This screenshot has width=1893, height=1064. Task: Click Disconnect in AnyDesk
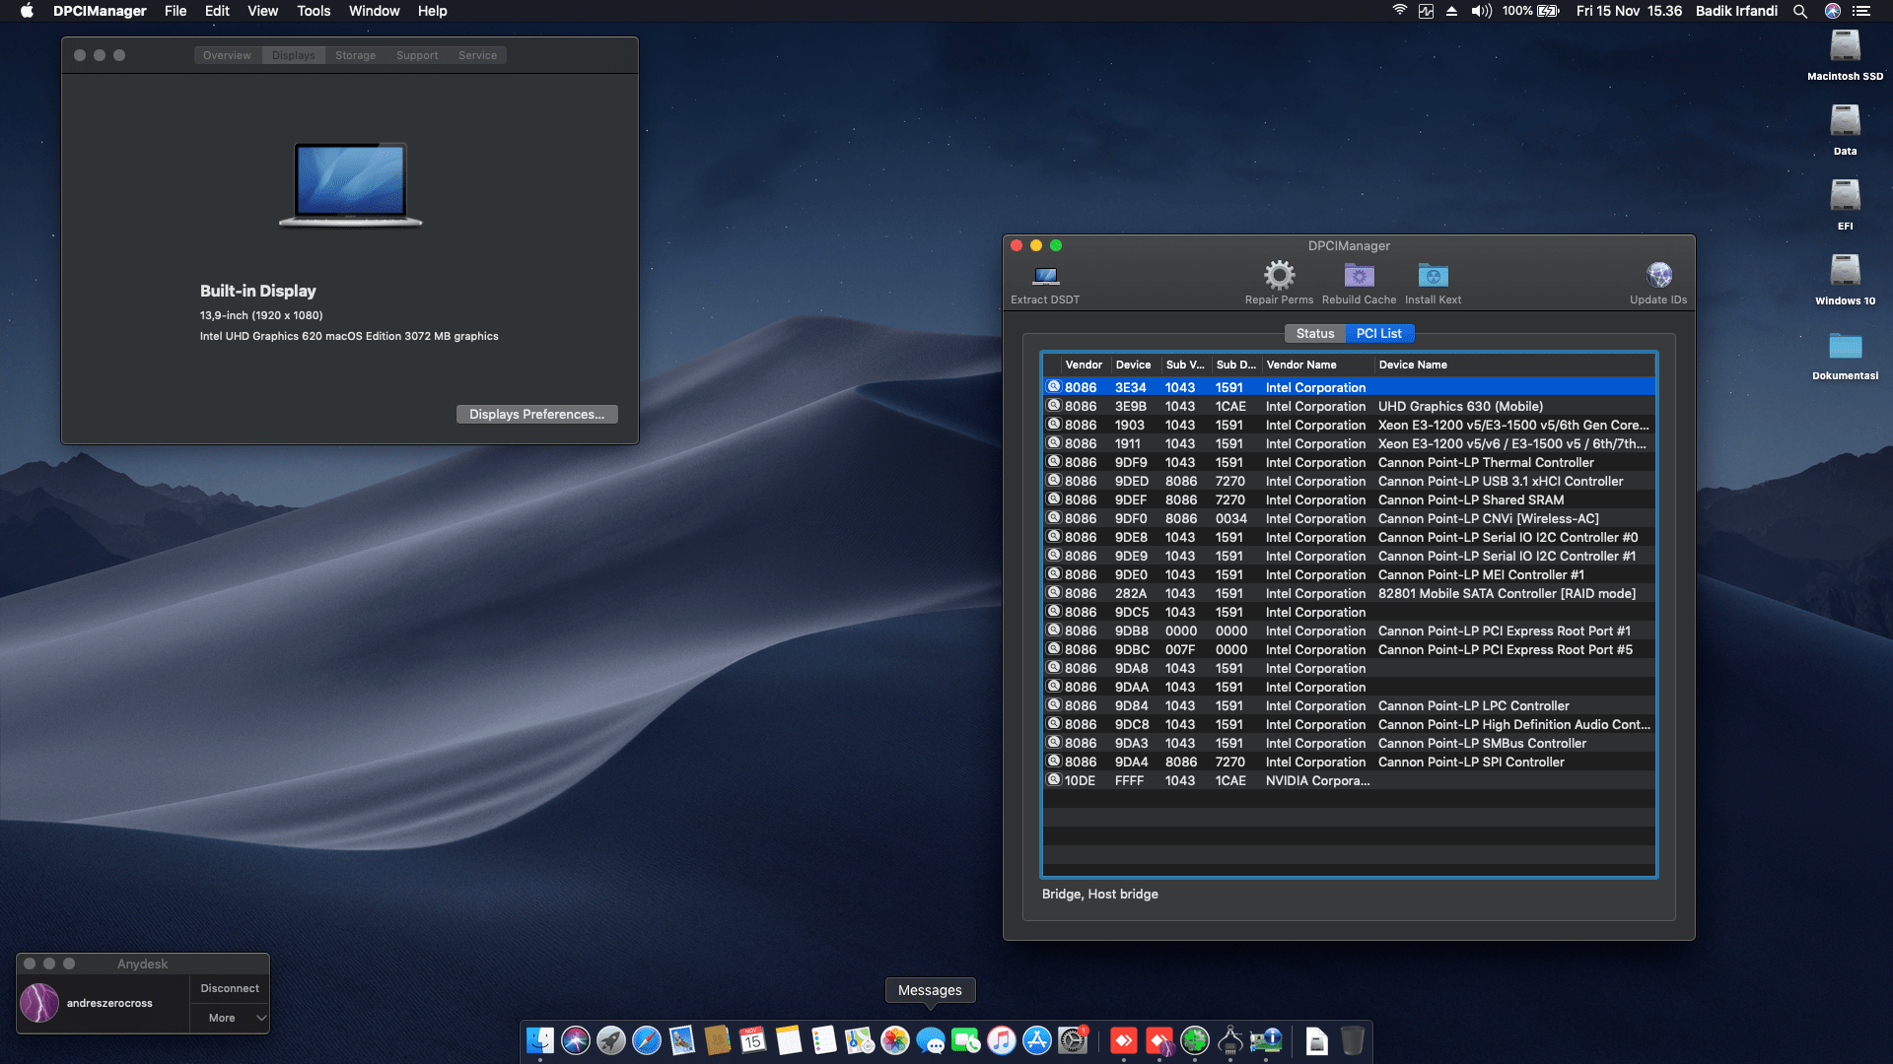click(229, 988)
